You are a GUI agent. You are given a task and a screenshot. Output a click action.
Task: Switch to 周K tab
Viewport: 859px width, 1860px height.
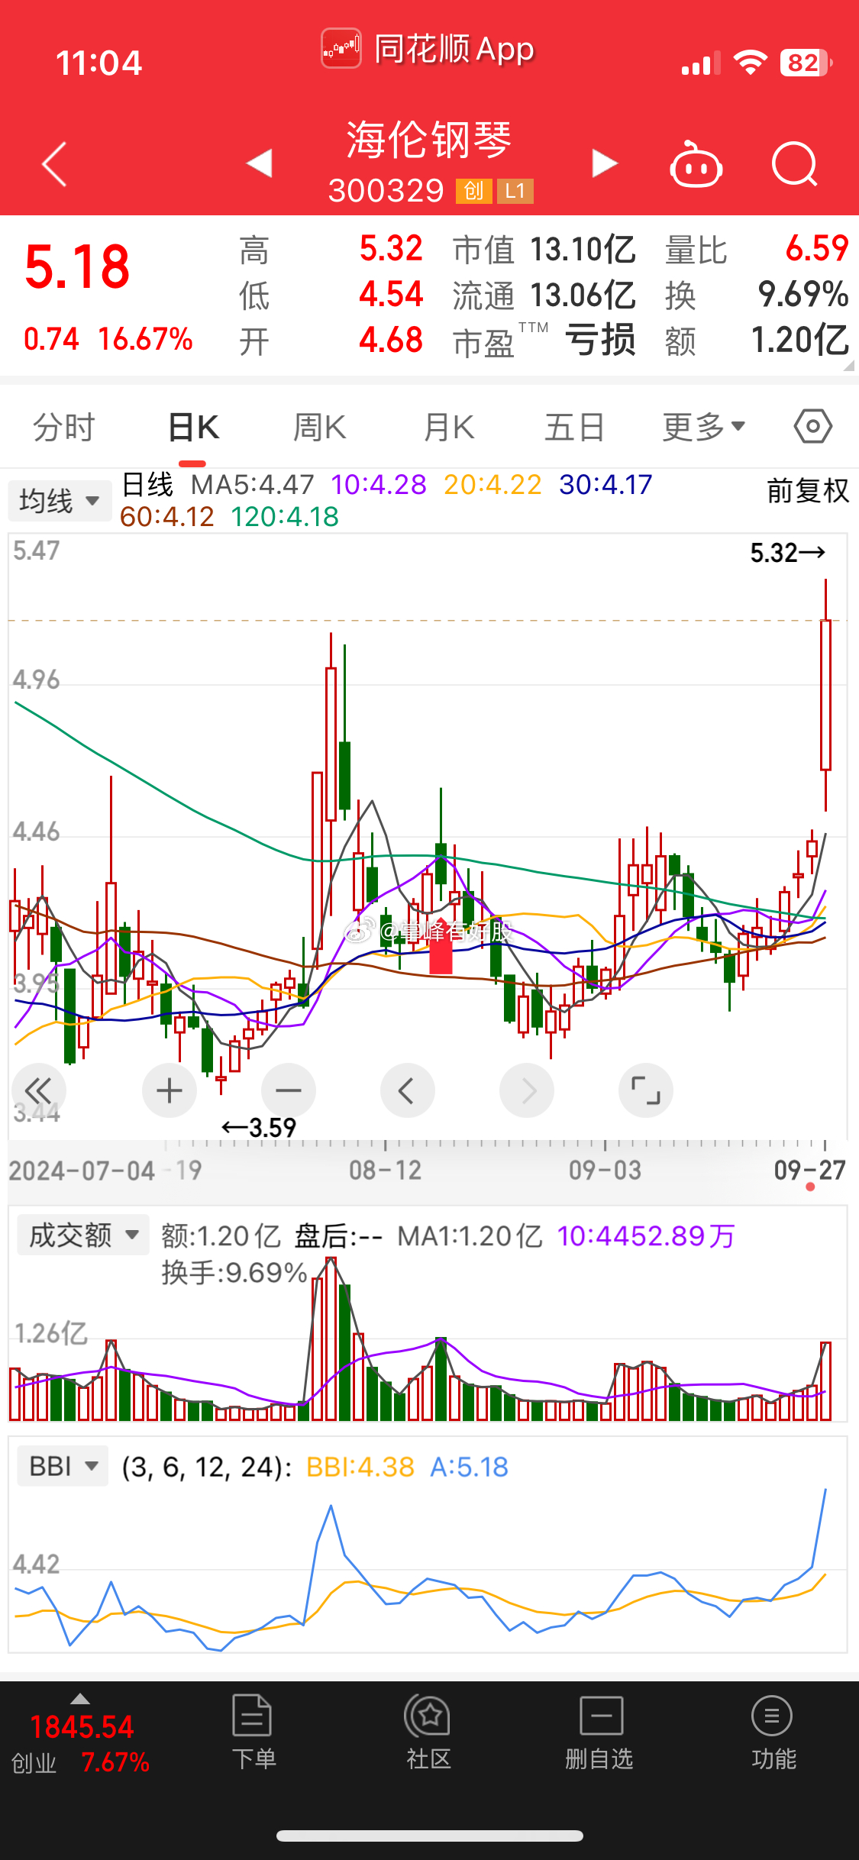[320, 427]
